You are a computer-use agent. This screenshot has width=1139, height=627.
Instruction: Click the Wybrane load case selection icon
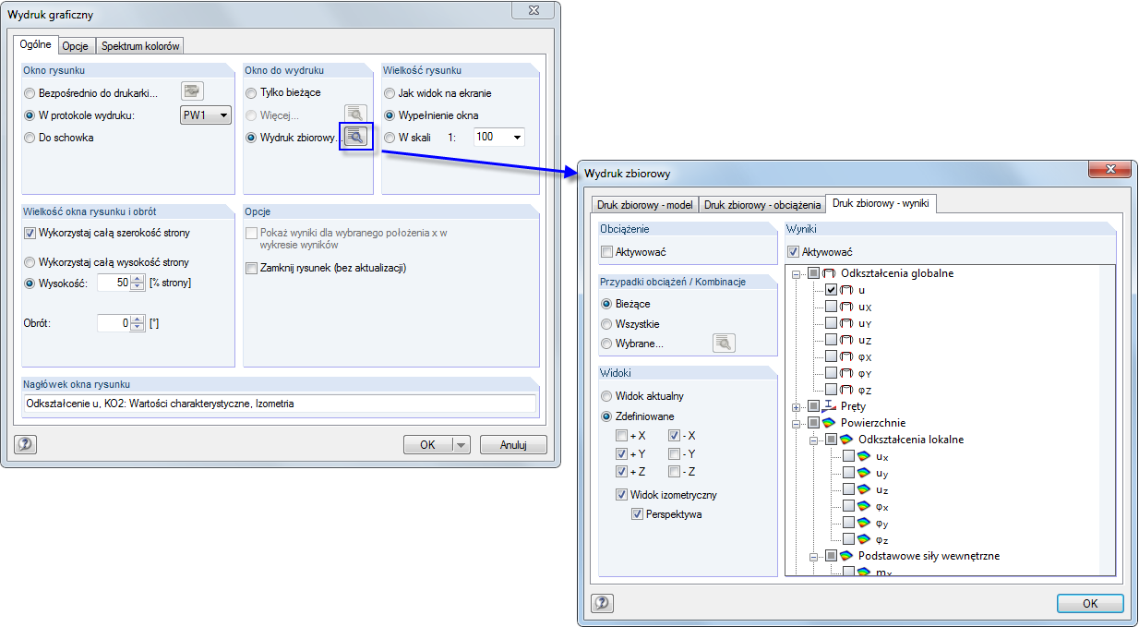click(x=724, y=344)
